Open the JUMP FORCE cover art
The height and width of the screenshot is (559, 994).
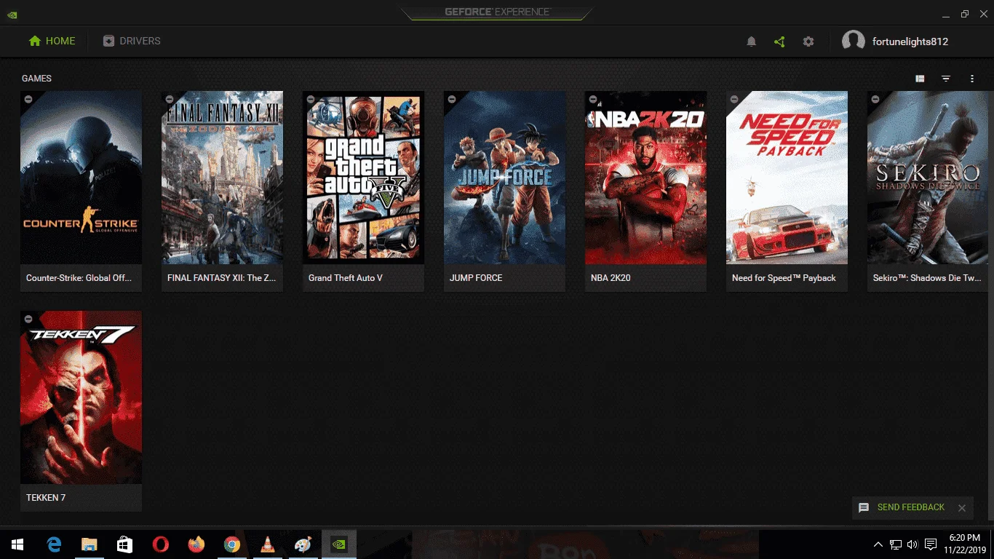tap(504, 178)
